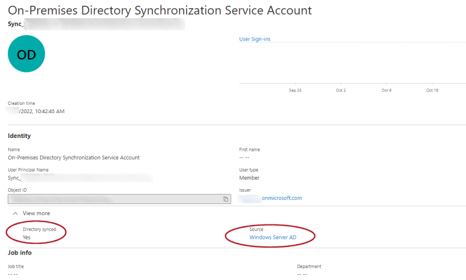The width and height of the screenshot is (466, 280).
Task: Click the Job info section heading
Action: 19,253
